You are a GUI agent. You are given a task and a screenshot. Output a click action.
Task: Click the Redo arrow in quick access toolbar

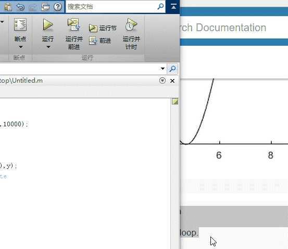pyautogui.click(x=33, y=7)
